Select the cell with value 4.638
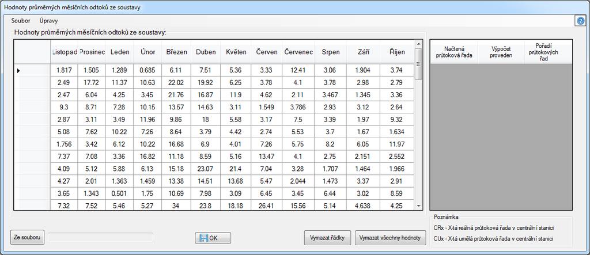The image size is (590, 255). click(364, 205)
